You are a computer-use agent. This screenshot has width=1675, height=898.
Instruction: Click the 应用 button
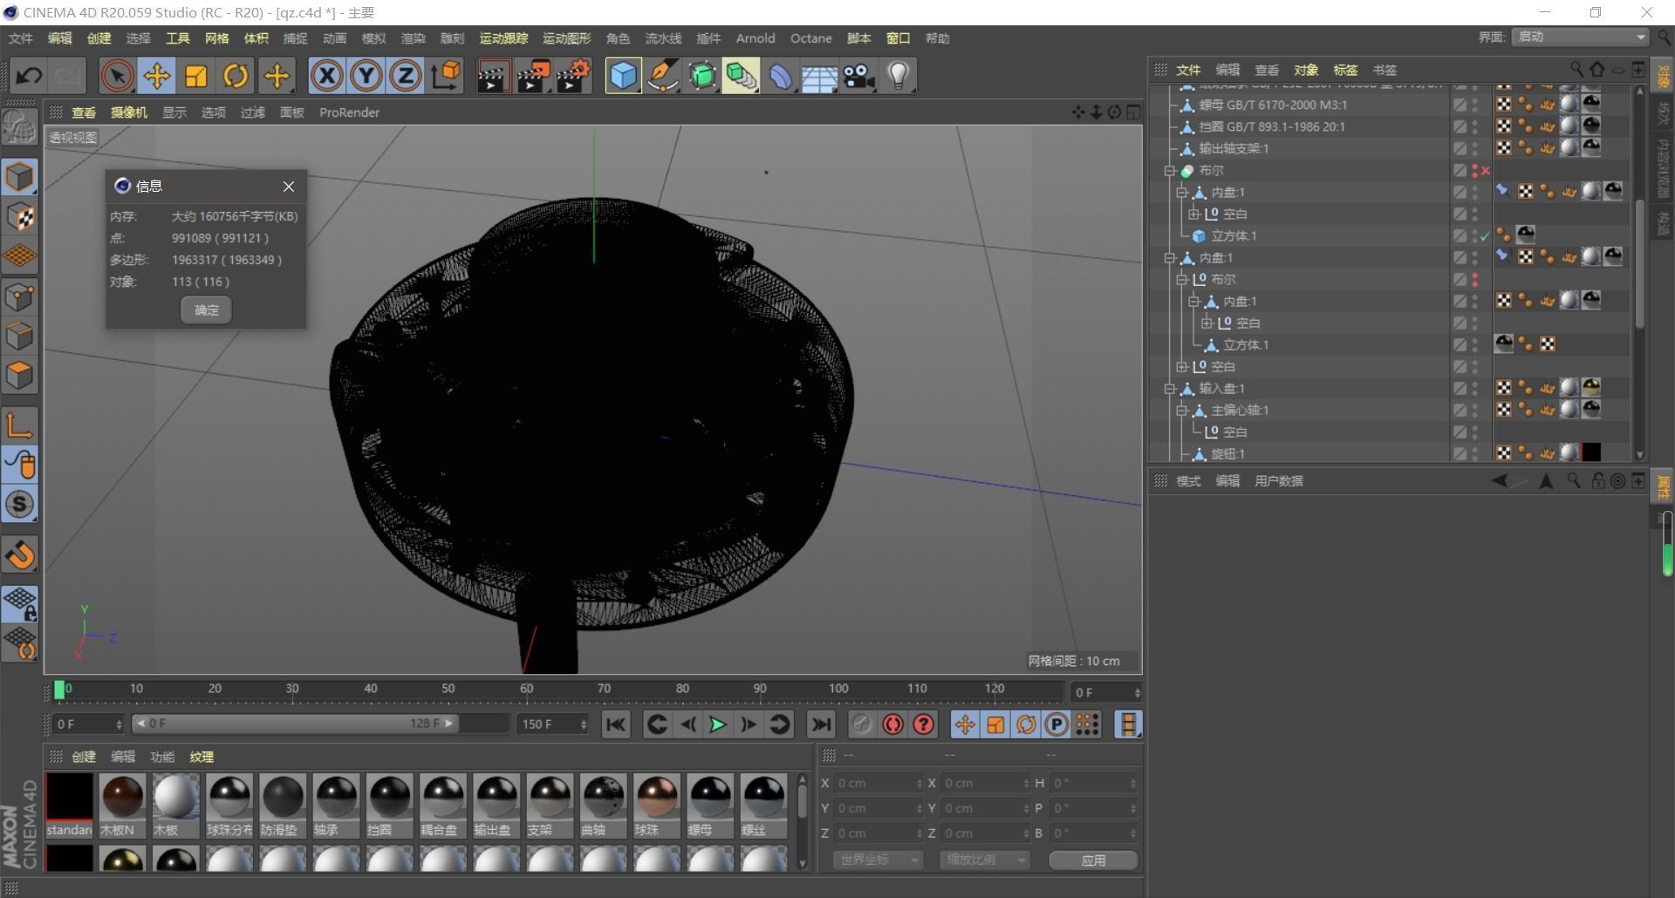pos(1093,861)
